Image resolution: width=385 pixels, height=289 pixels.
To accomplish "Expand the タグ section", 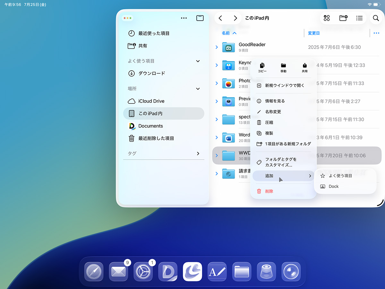I will [x=198, y=153].
